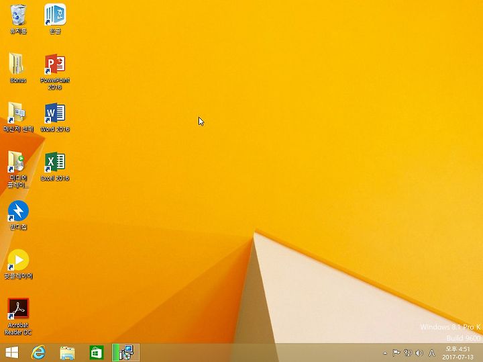The height and width of the screenshot is (362, 483).
Task: Toggle the IME input mode A indicator
Action: click(432, 353)
